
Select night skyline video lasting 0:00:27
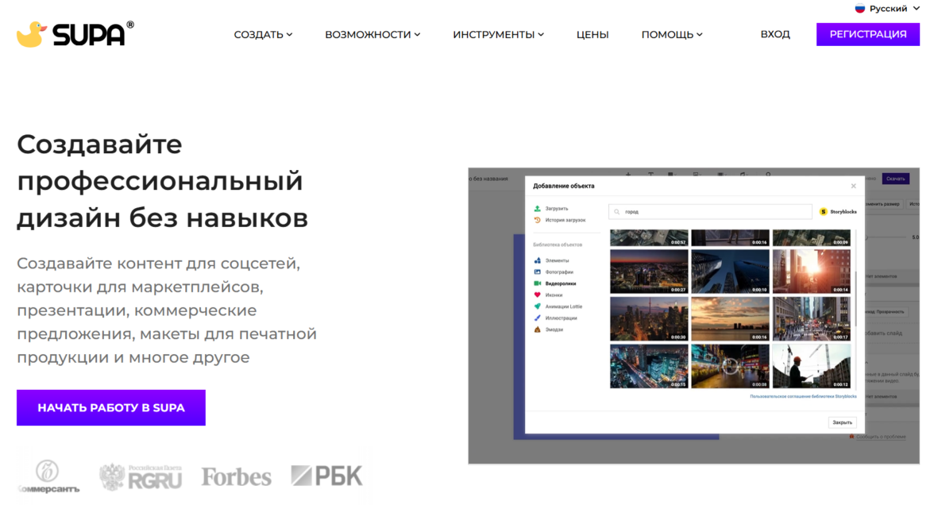(649, 271)
